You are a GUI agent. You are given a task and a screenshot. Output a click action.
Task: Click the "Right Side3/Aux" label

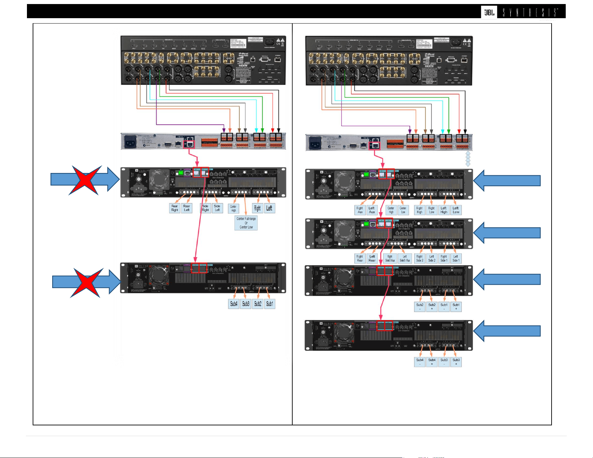[390, 258]
